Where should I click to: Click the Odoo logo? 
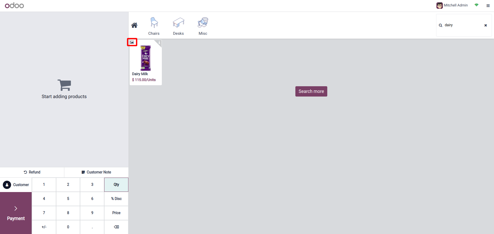click(x=14, y=5)
